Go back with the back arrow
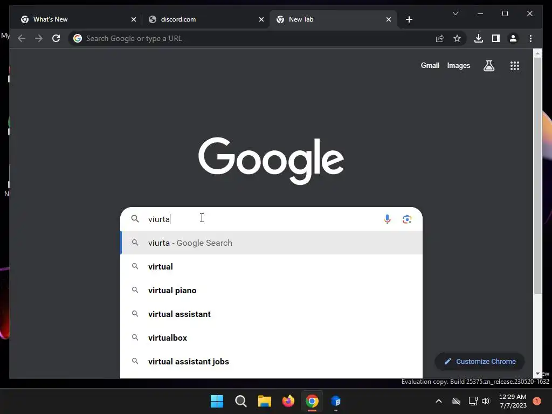Viewport: 552px width, 414px height. [x=22, y=38]
